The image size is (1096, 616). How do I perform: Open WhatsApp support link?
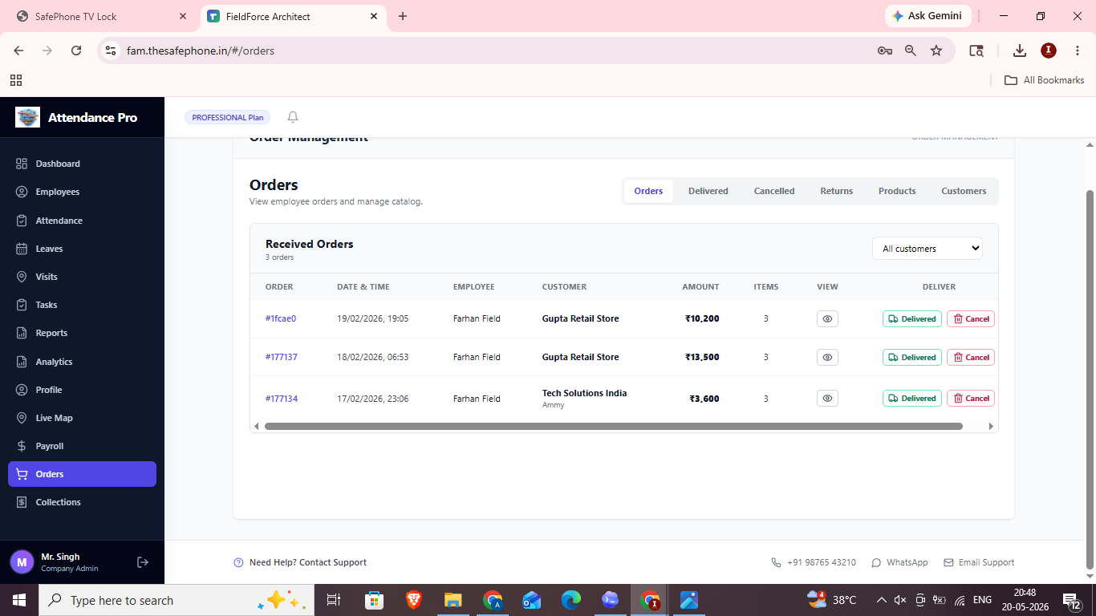click(899, 562)
